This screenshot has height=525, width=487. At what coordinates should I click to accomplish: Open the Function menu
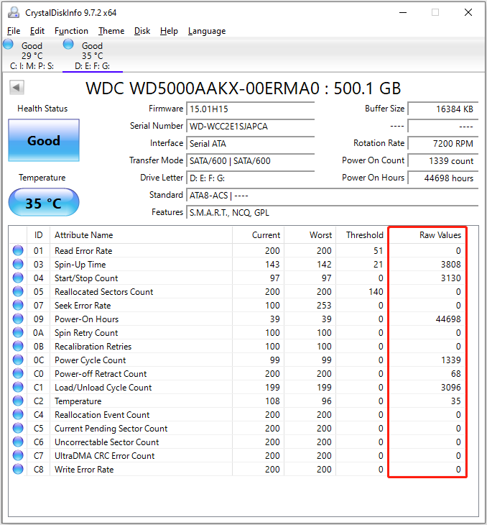(x=71, y=31)
